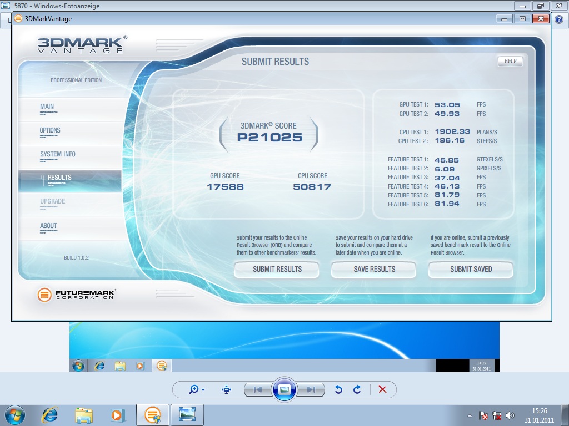Screen dimensions: 569x426
Task: Click Feature Test 4 value 46.13
Action: click(447, 186)
